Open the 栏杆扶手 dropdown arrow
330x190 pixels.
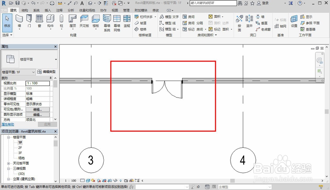(155, 16)
